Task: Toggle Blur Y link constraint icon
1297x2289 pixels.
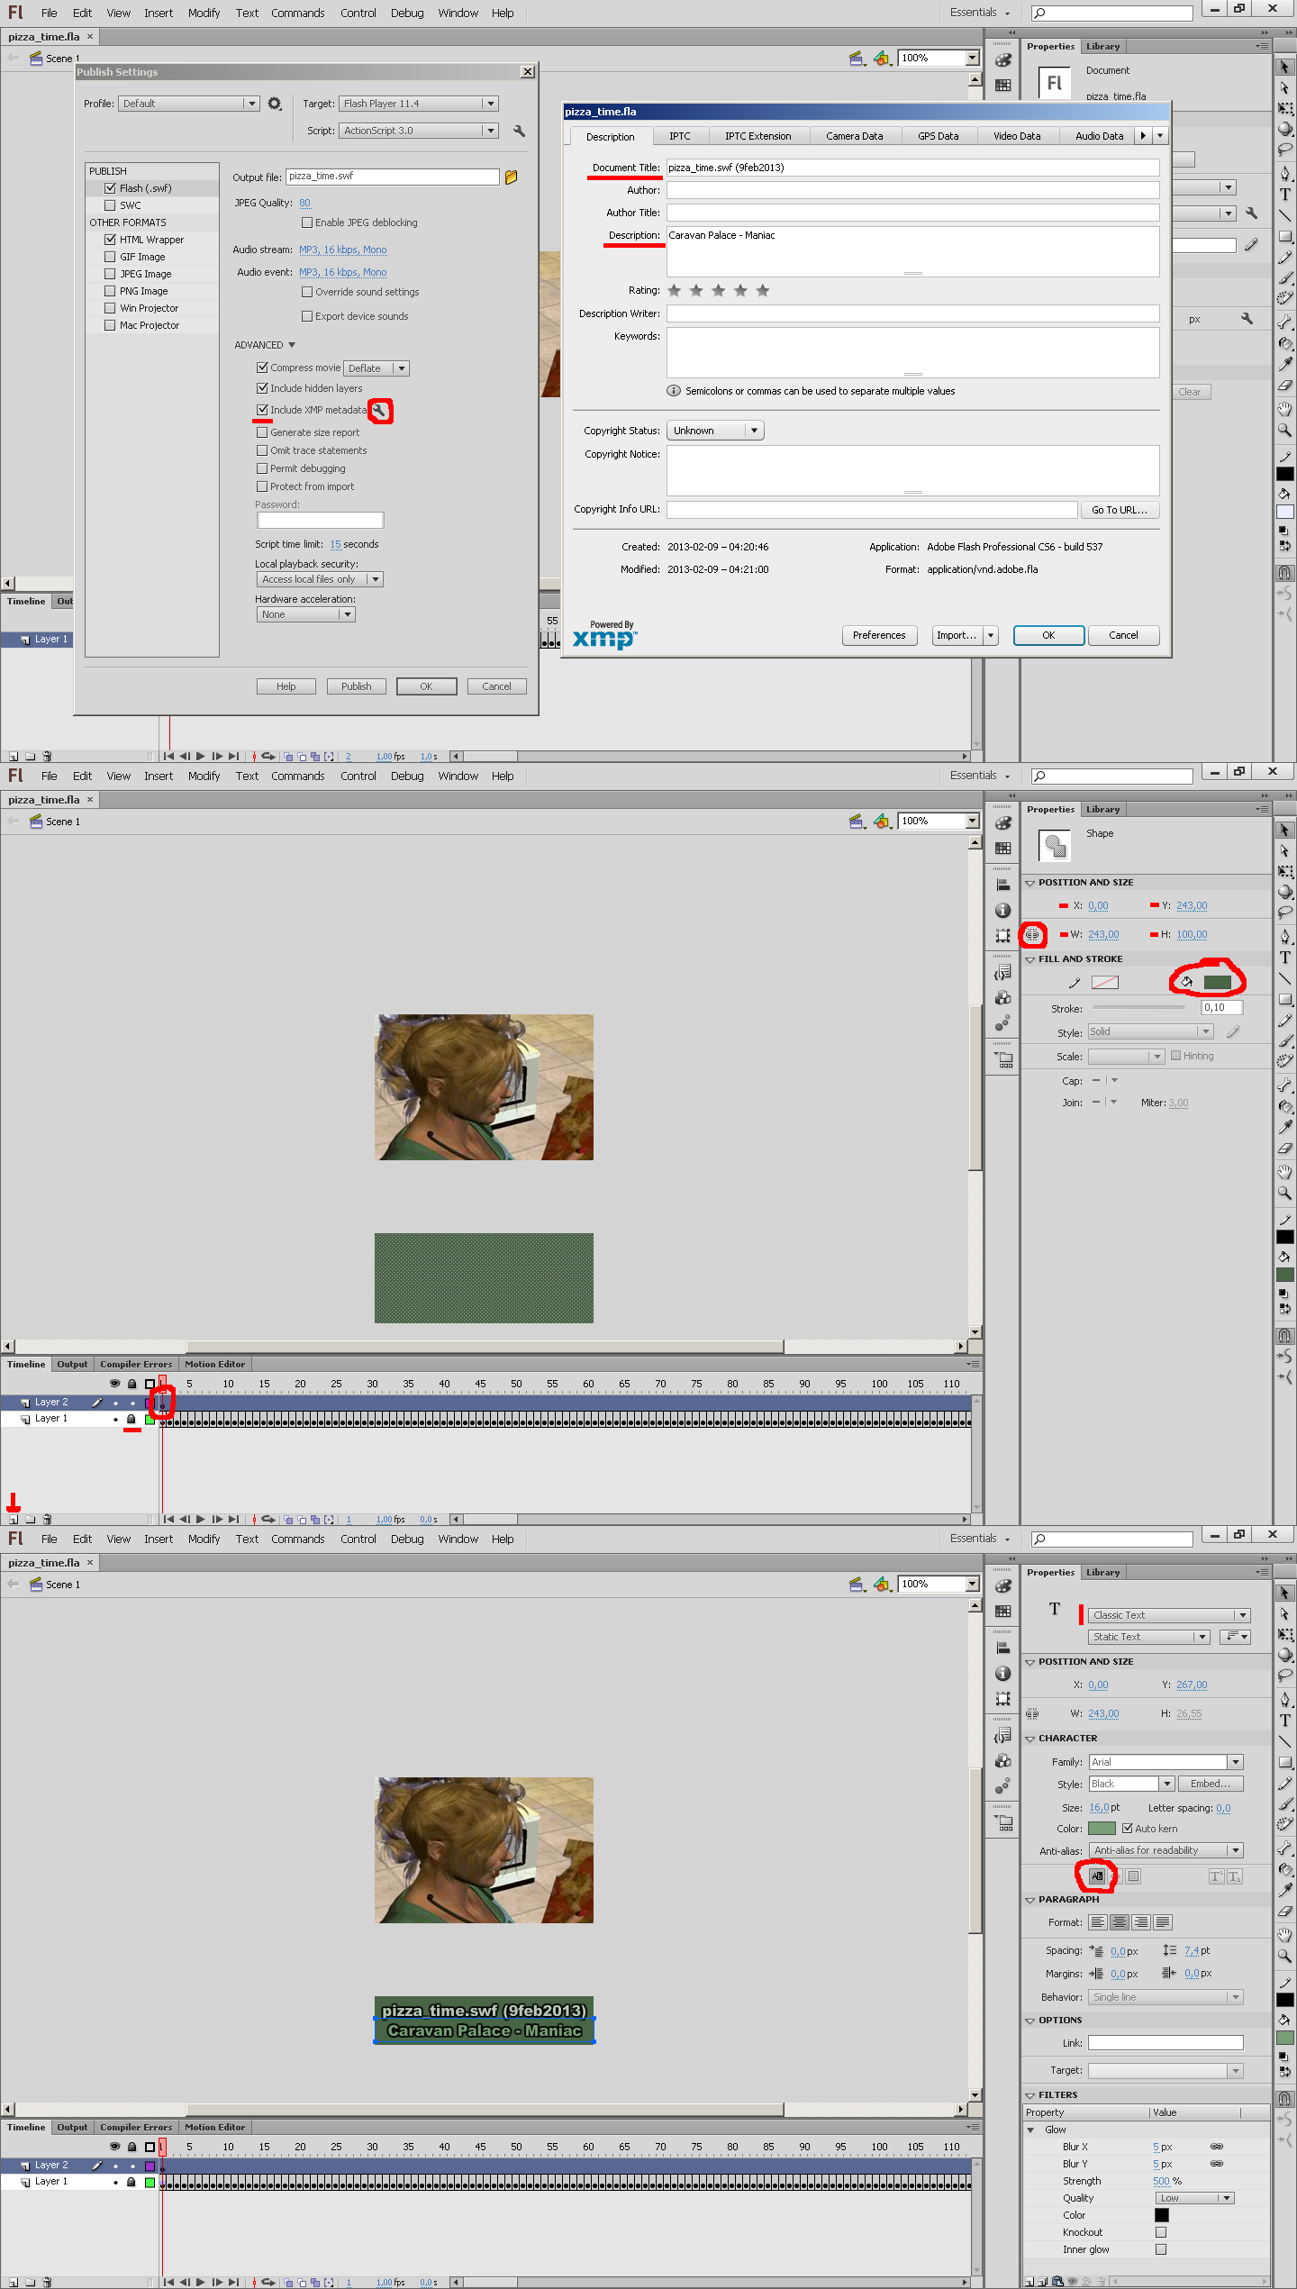Action: [1217, 2164]
